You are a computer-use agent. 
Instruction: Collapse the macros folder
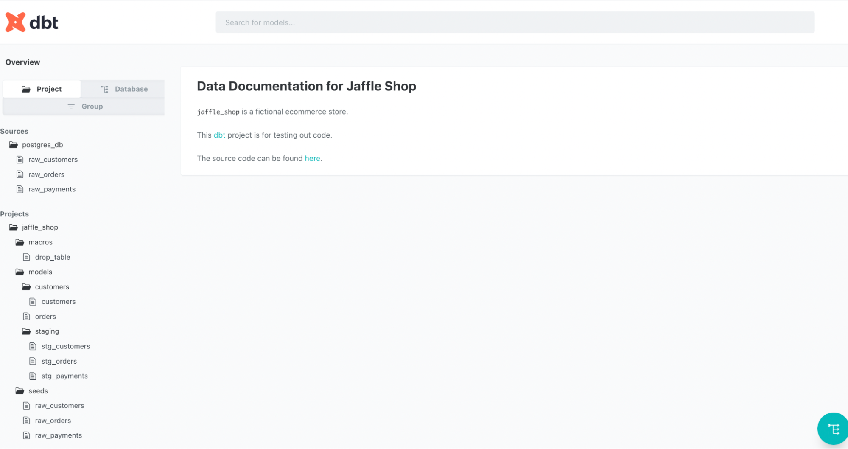pos(40,242)
